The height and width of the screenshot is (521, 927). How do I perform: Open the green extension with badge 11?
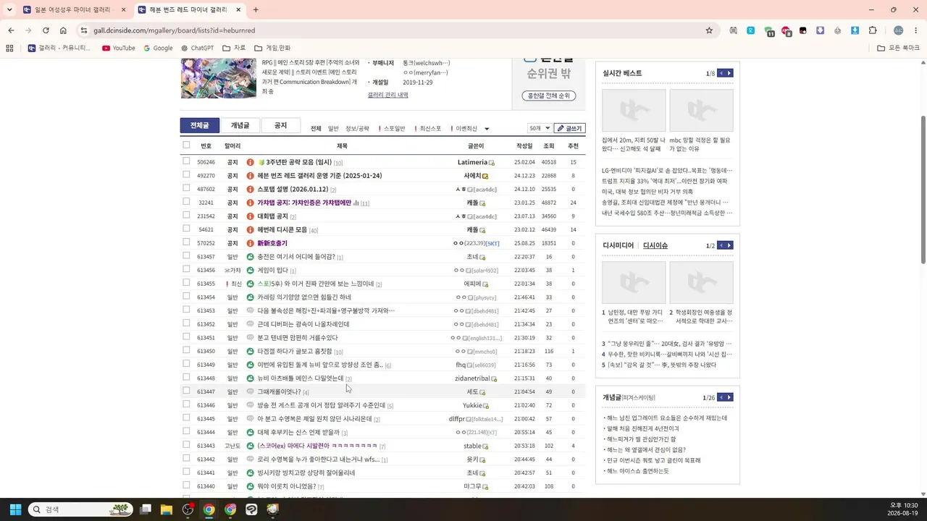(x=769, y=31)
